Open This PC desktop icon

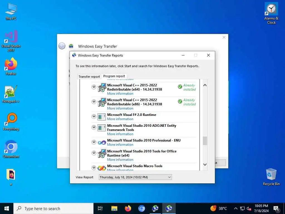11,11
